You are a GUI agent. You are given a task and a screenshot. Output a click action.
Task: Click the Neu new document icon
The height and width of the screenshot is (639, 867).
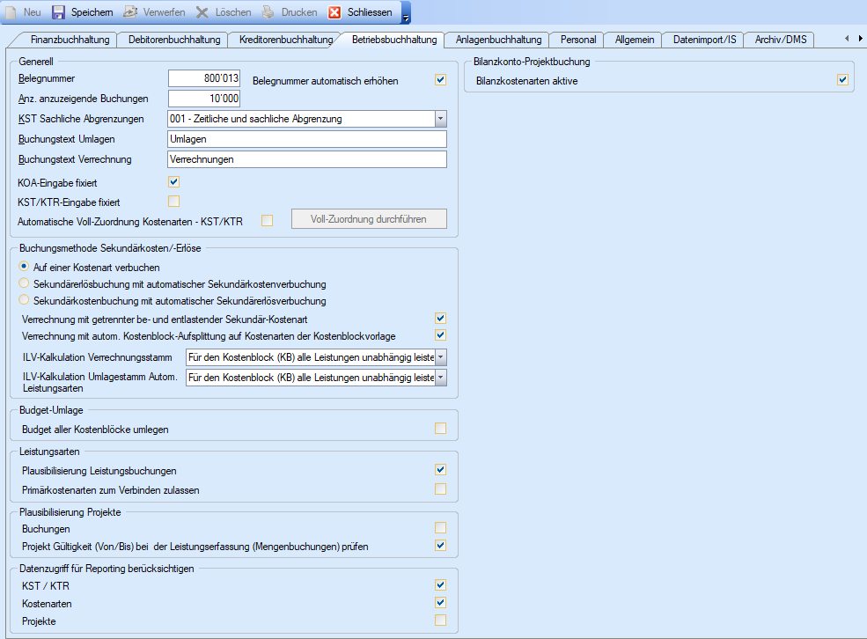click(11, 12)
